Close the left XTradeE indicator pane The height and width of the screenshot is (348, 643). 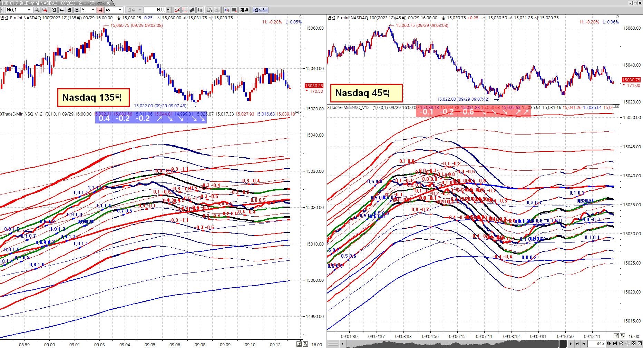[x=301, y=113]
